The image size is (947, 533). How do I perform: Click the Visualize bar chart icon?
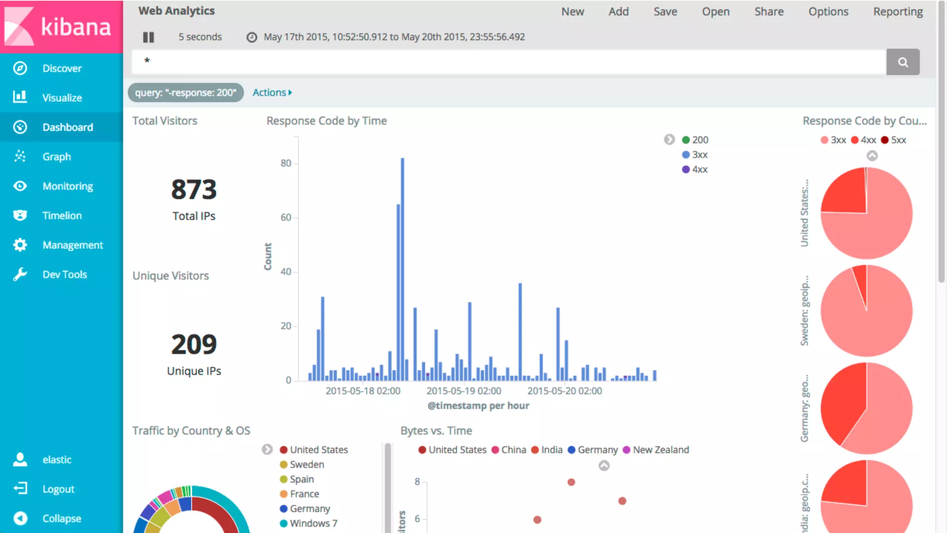click(20, 97)
